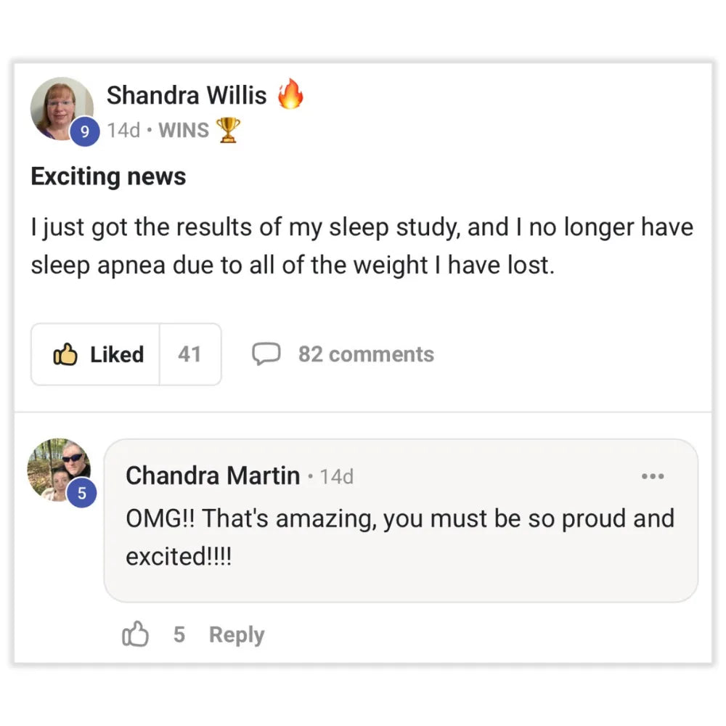Click Shandra Willis's profile avatar
726x726 pixels.
(x=61, y=107)
